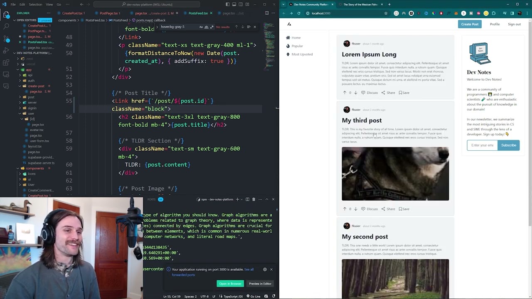Split the editor to the right
This screenshot has height=299, width=532.
[x=267, y=13]
